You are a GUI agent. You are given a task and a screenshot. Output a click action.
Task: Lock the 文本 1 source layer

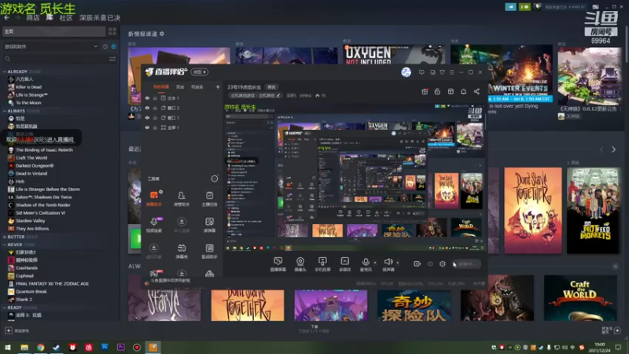[x=155, y=98]
